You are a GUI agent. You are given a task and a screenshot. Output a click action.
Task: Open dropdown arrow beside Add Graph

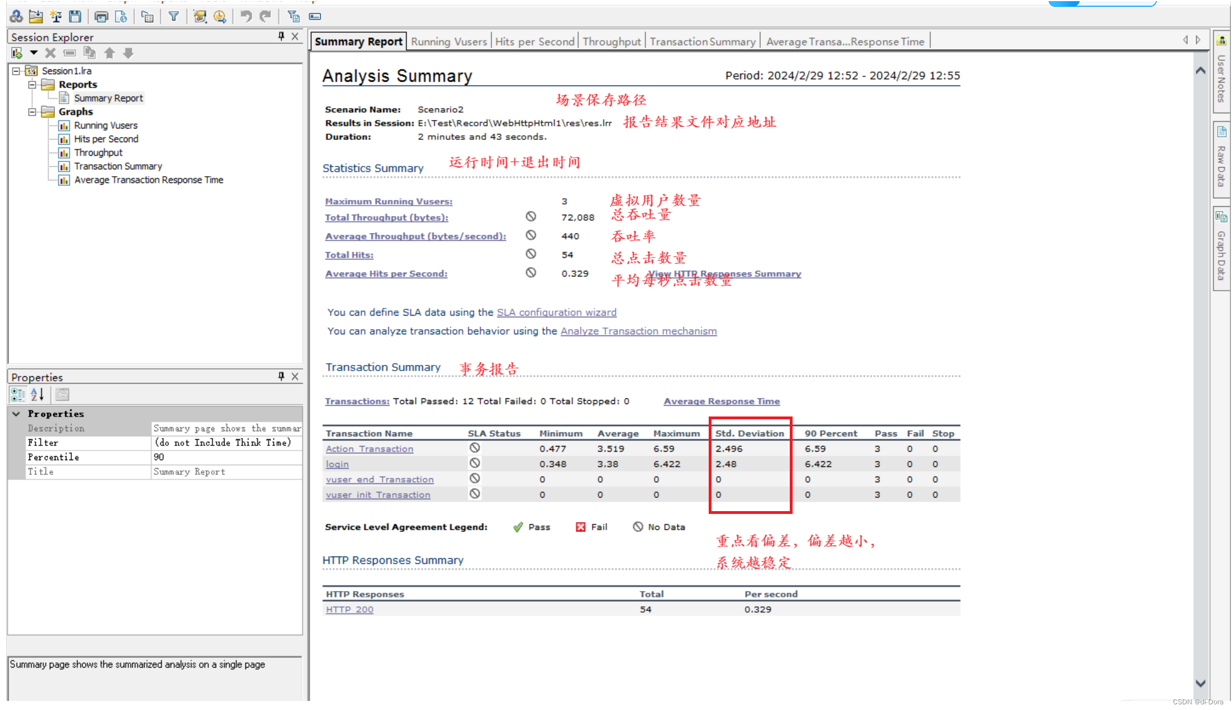pyautogui.click(x=34, y=53)
